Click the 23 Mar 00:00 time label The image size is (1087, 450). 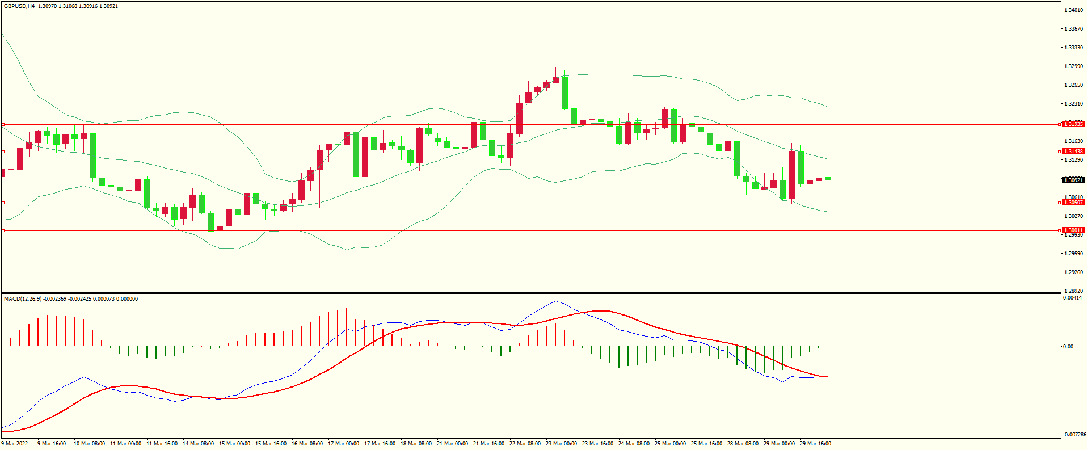click(x=561, y=444)
